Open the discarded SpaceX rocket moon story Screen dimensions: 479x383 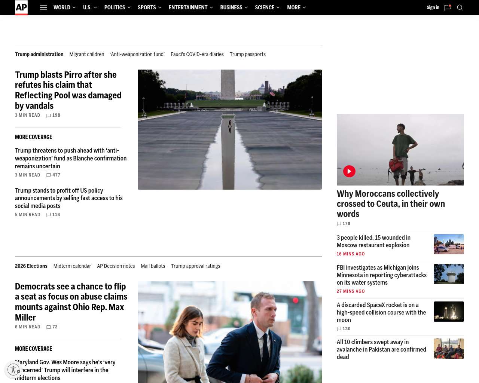click(381, 312)
